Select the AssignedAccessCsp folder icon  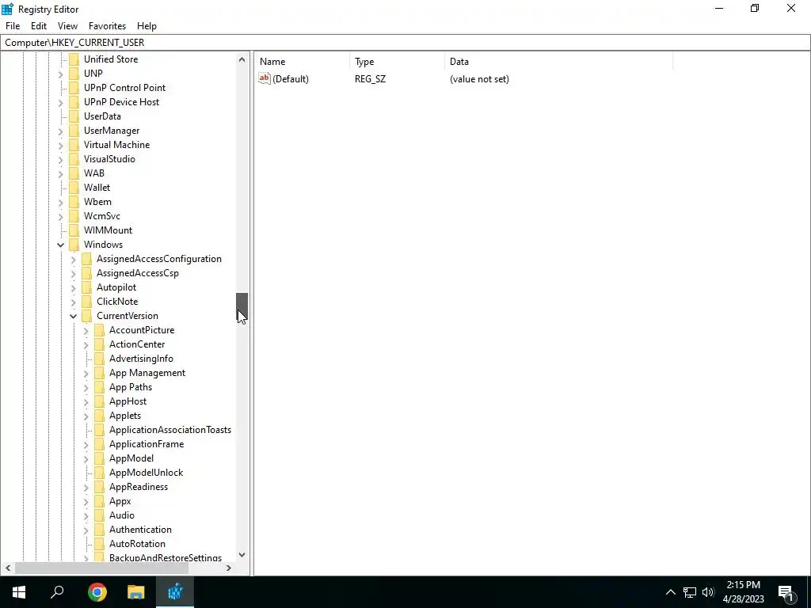click(87, 273)
